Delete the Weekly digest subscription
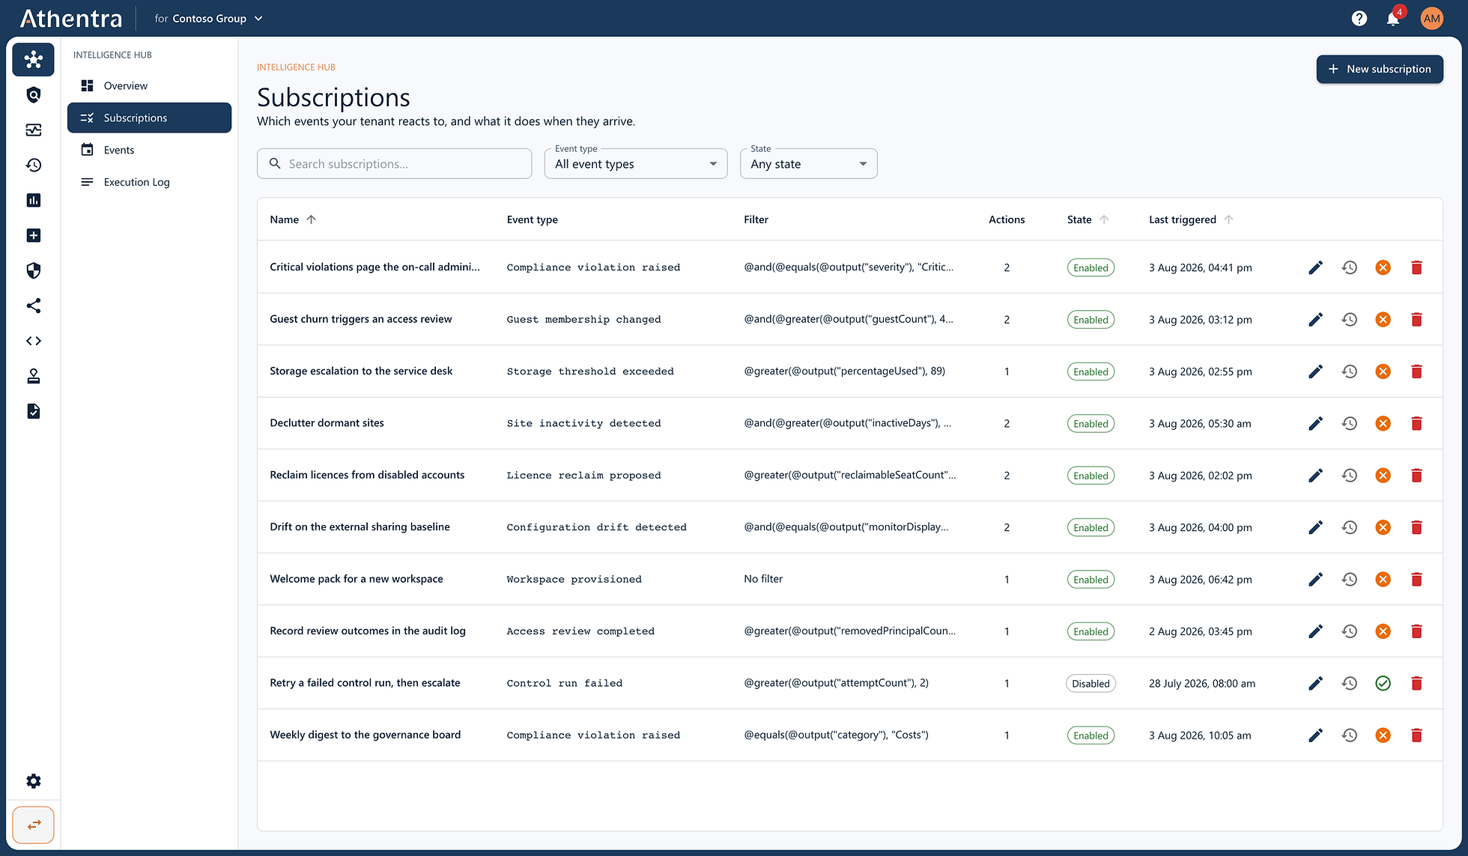Image resolution: width=1468 pixels, height=856 pixels. [x=1416, y=735]
